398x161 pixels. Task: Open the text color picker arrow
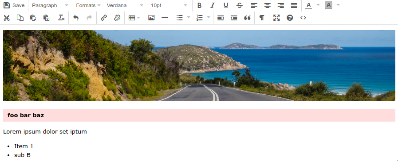coord(318,5)
